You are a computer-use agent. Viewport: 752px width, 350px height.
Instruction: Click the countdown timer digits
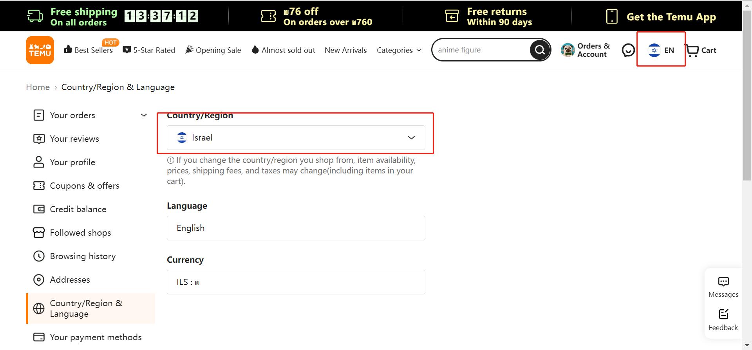tap(161, 16)
